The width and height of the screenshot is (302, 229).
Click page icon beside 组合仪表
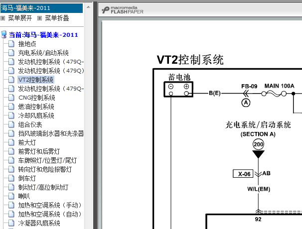point(11,124)
